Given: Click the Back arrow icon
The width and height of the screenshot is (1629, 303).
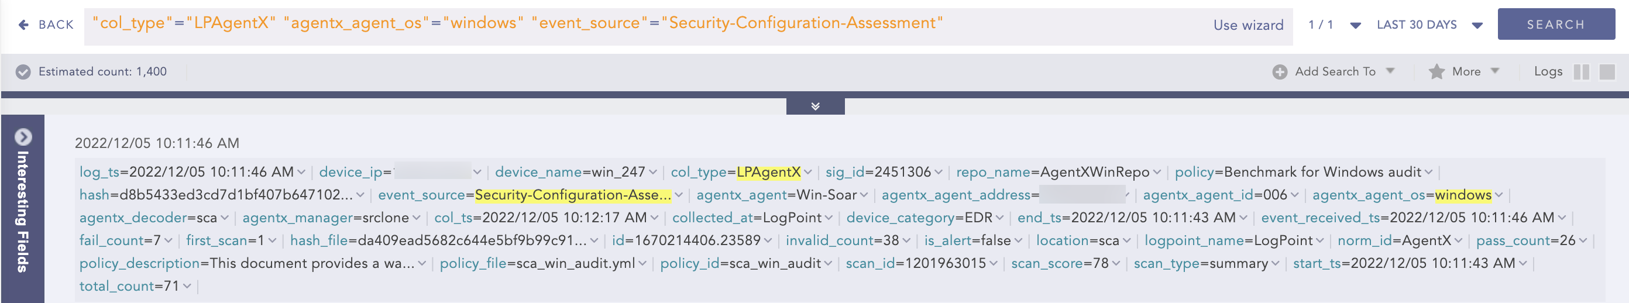Looking at the screenshot, I should coord(23,25).
